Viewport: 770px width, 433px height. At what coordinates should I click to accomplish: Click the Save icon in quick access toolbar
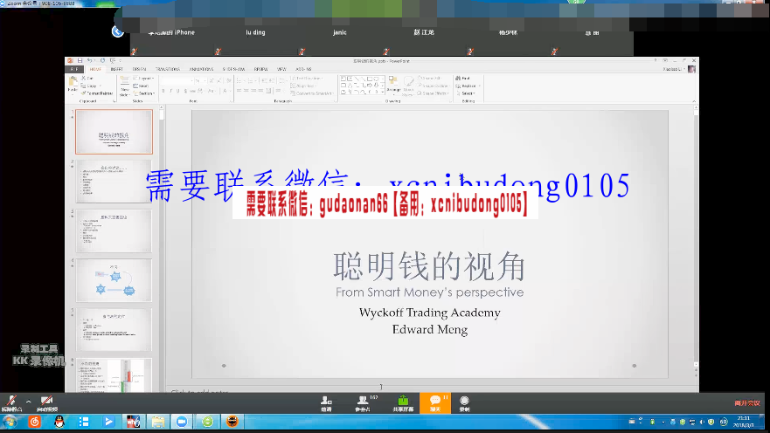pos(80,61)
